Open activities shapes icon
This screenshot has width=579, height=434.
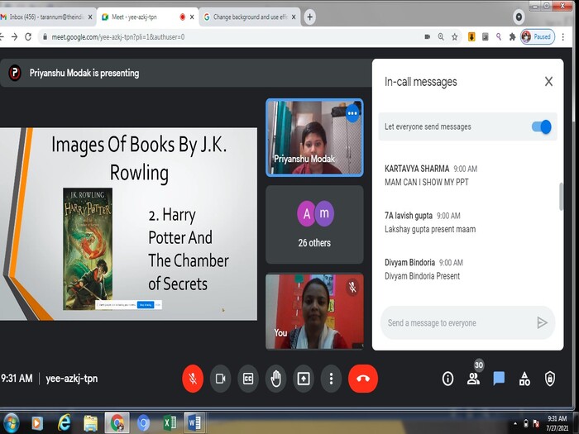click(x=524, y=379)
